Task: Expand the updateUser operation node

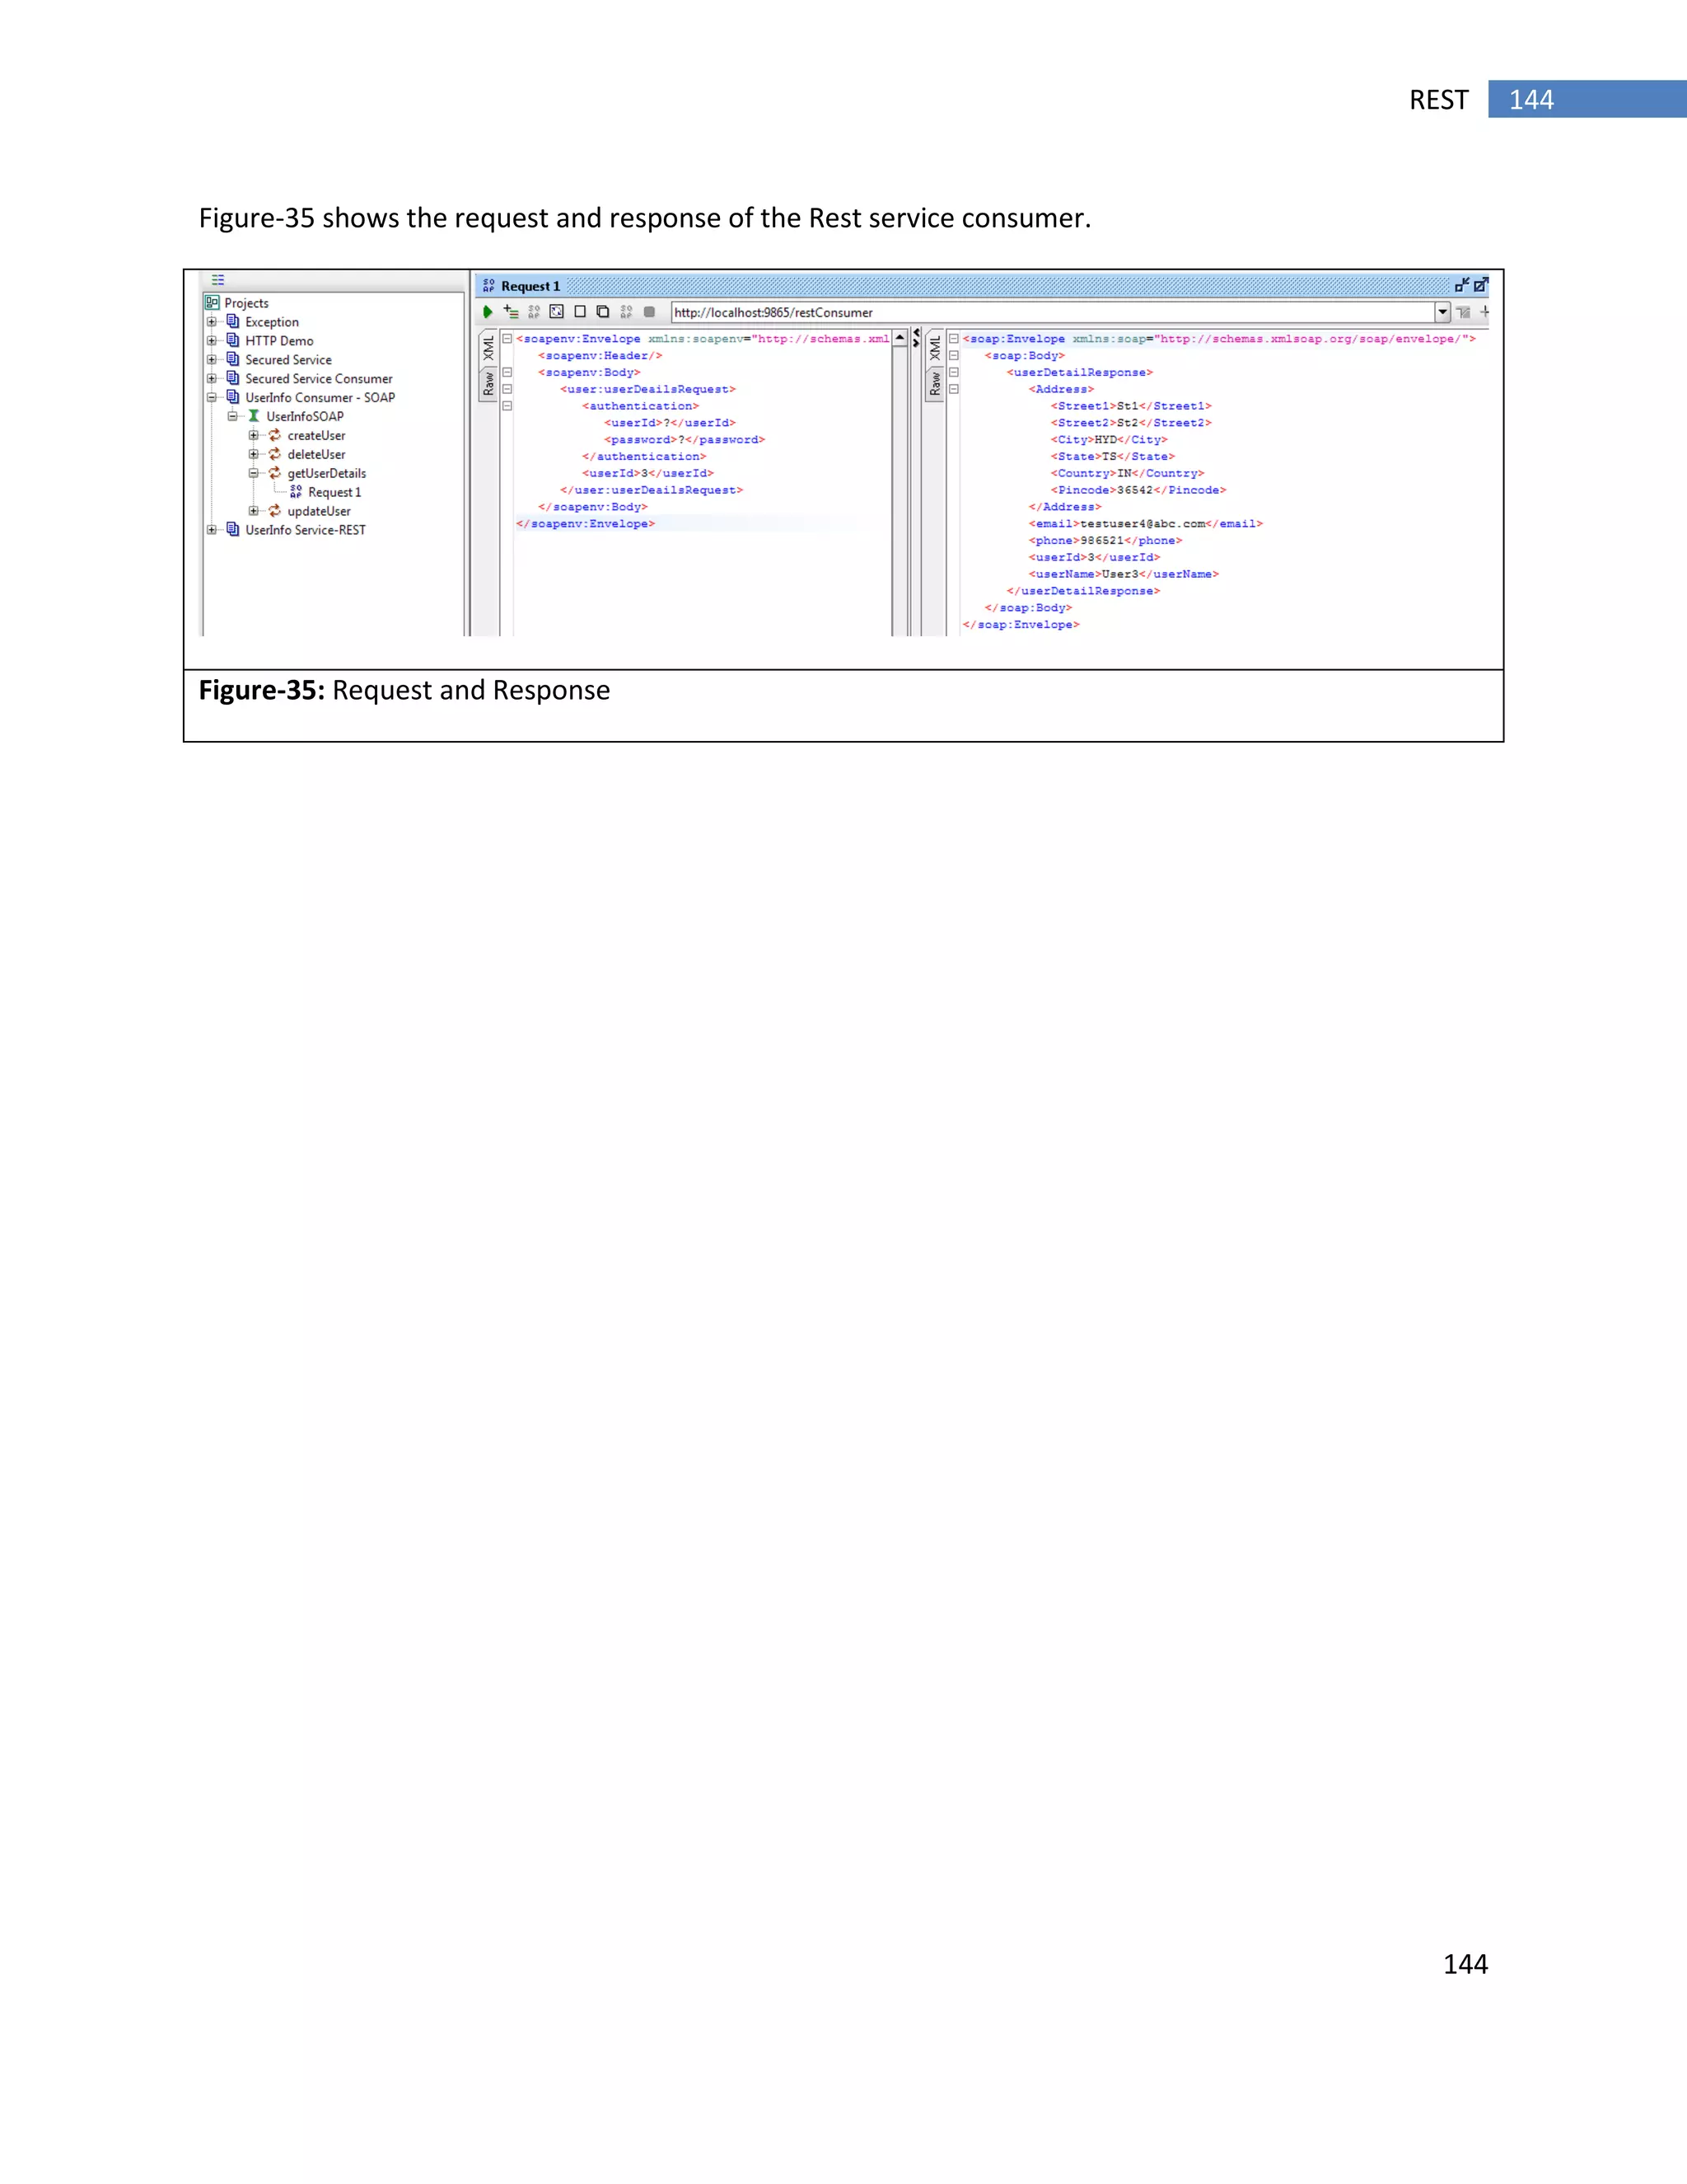Action: tap(254, 511)
